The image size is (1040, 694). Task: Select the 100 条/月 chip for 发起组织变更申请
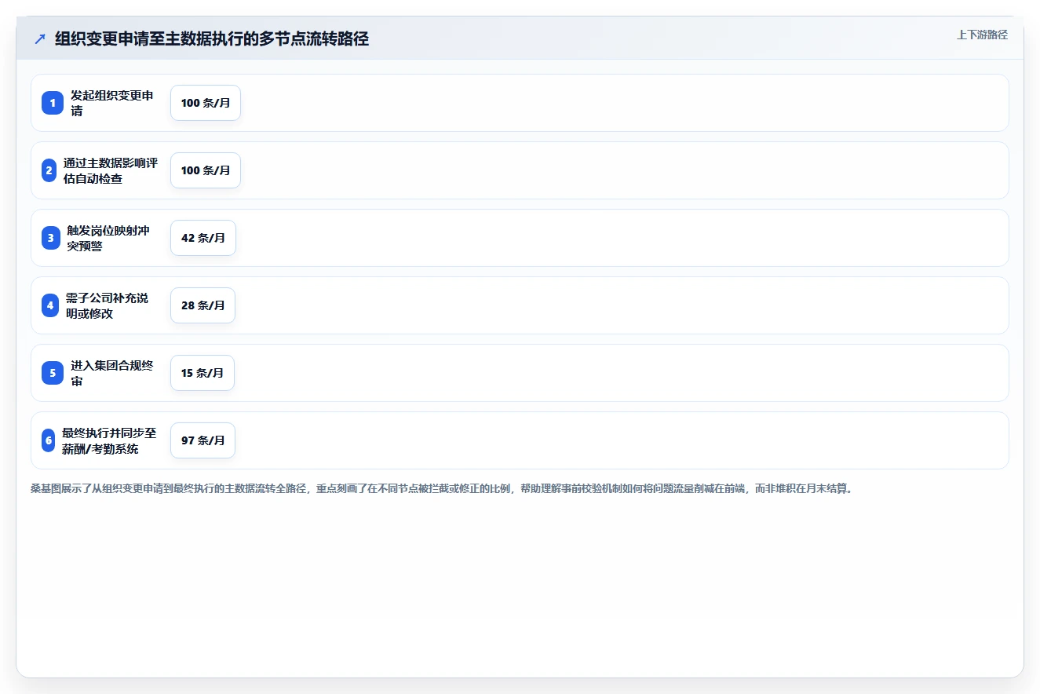coord(206,103)
